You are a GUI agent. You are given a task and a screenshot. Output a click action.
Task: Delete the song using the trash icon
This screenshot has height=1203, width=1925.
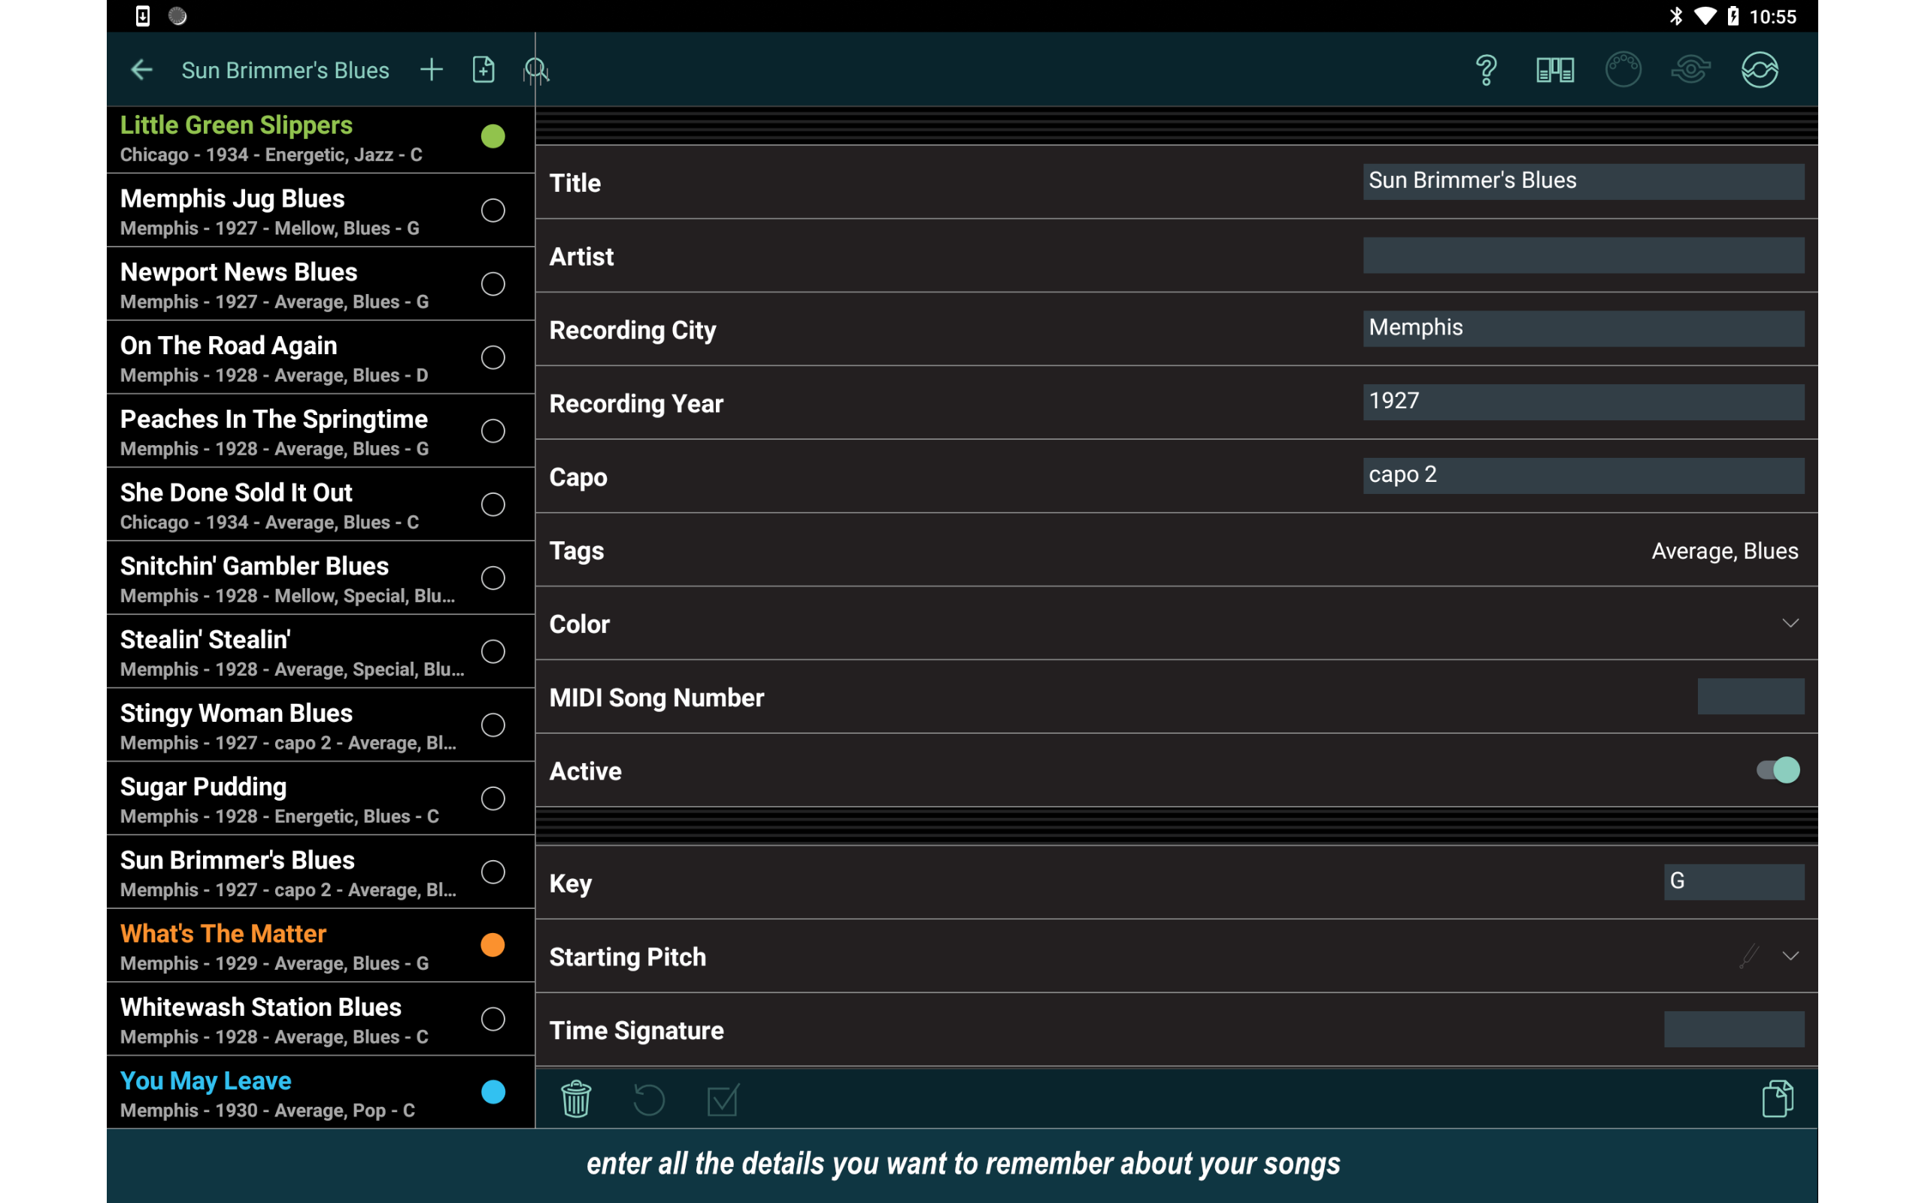[575, 1098]
